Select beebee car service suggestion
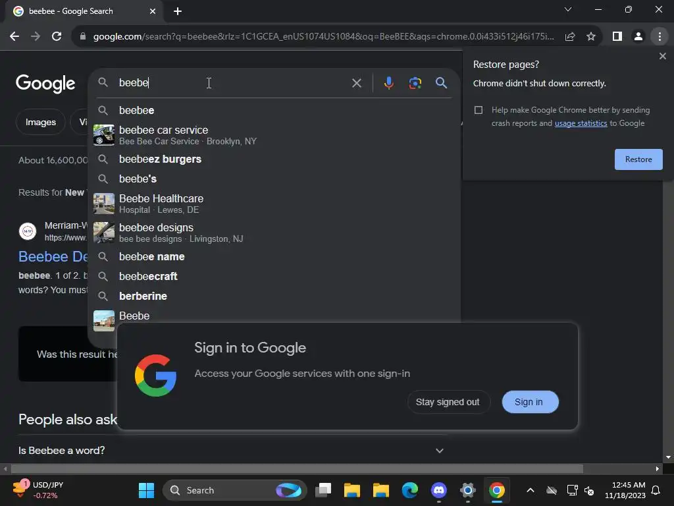The height and width of the screenshot is (506, 674). tap(274, 135)
